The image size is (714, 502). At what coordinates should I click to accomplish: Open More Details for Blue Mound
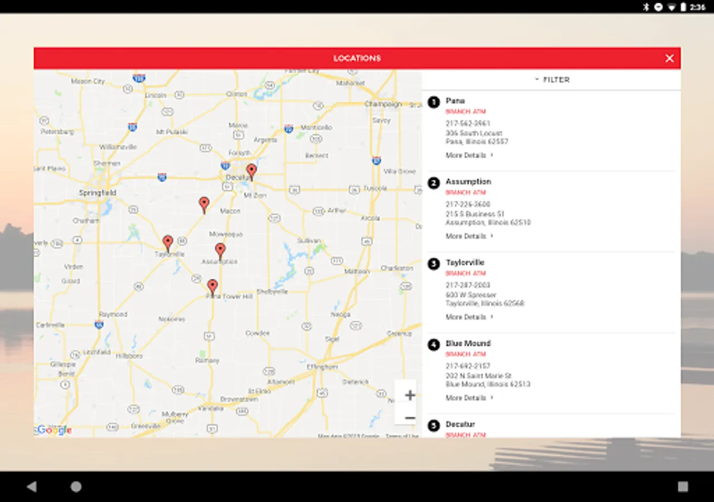pos(469,398)
